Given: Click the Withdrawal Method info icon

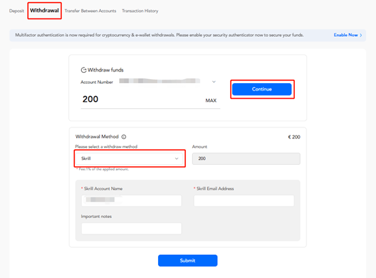Looking at the screenshot, I should click(124, 137).
